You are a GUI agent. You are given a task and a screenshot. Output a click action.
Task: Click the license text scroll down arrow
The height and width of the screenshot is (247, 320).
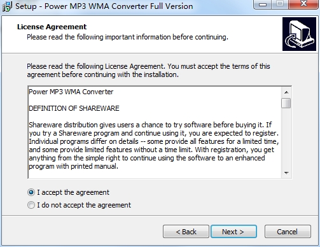286,173
